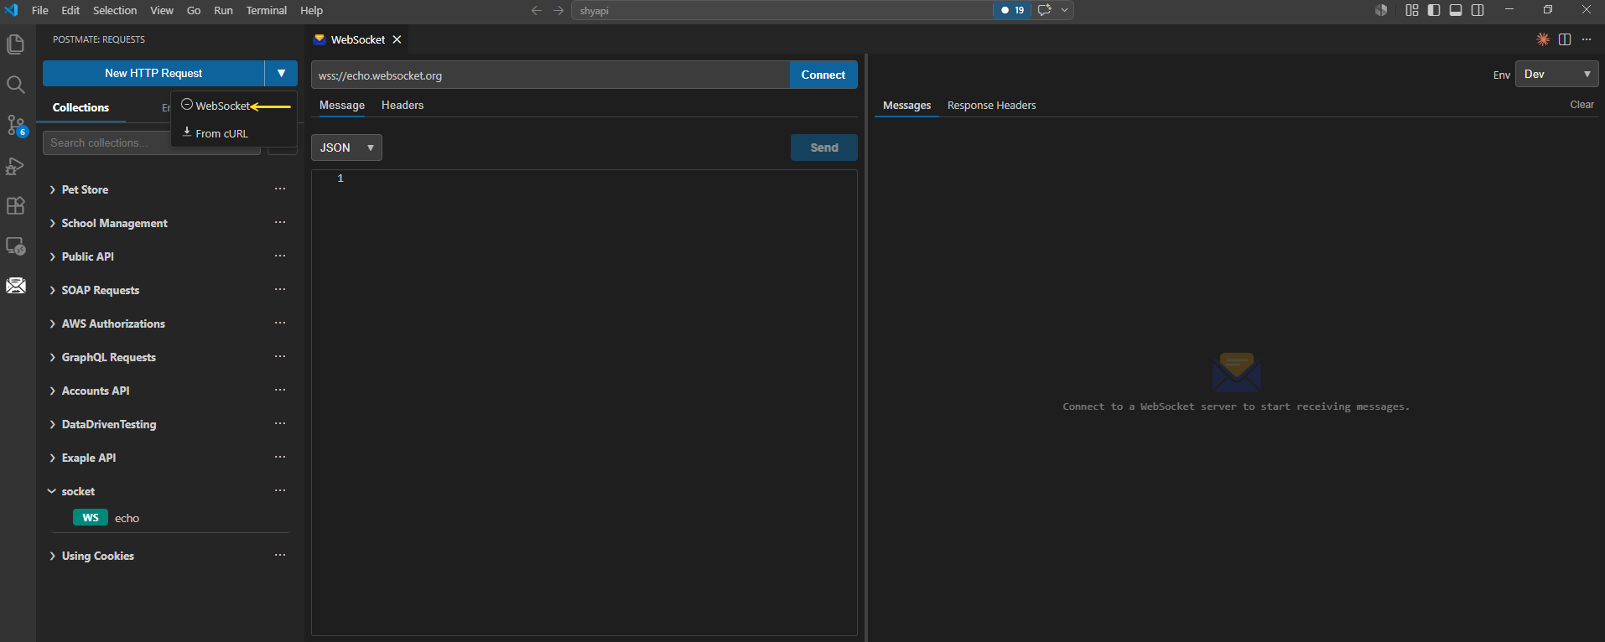Switch to the Response Headers tab
1605x642 pixels.
click(x=992, y=105)
